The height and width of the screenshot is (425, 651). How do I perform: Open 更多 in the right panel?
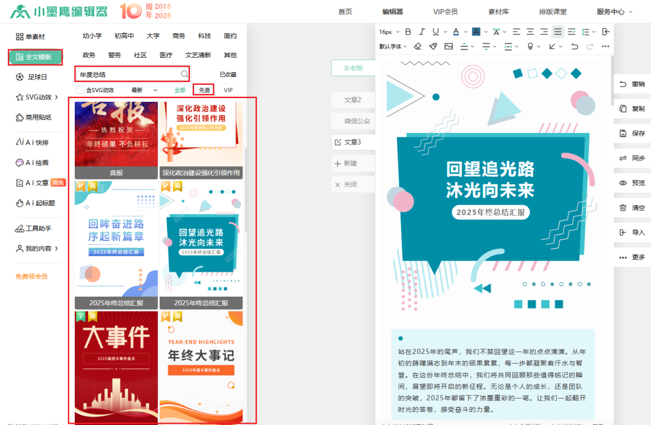click(x=632, y=258)
